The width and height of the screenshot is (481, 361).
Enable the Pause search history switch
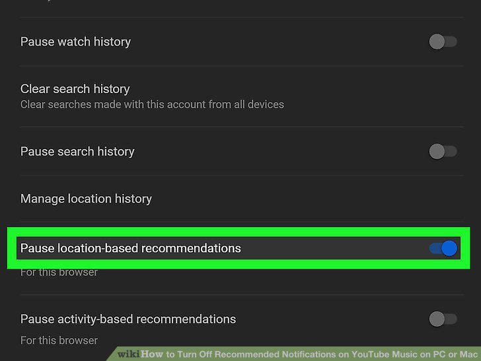pyautogui.click(x=443, y=151)
